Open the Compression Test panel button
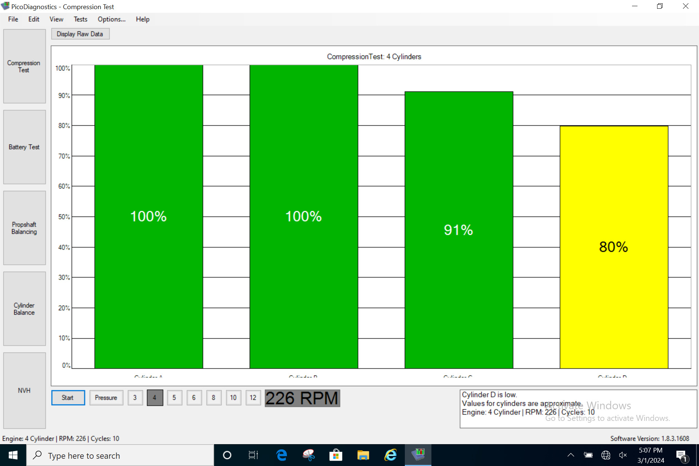699x466 pixels. click(x=24, y=66)
